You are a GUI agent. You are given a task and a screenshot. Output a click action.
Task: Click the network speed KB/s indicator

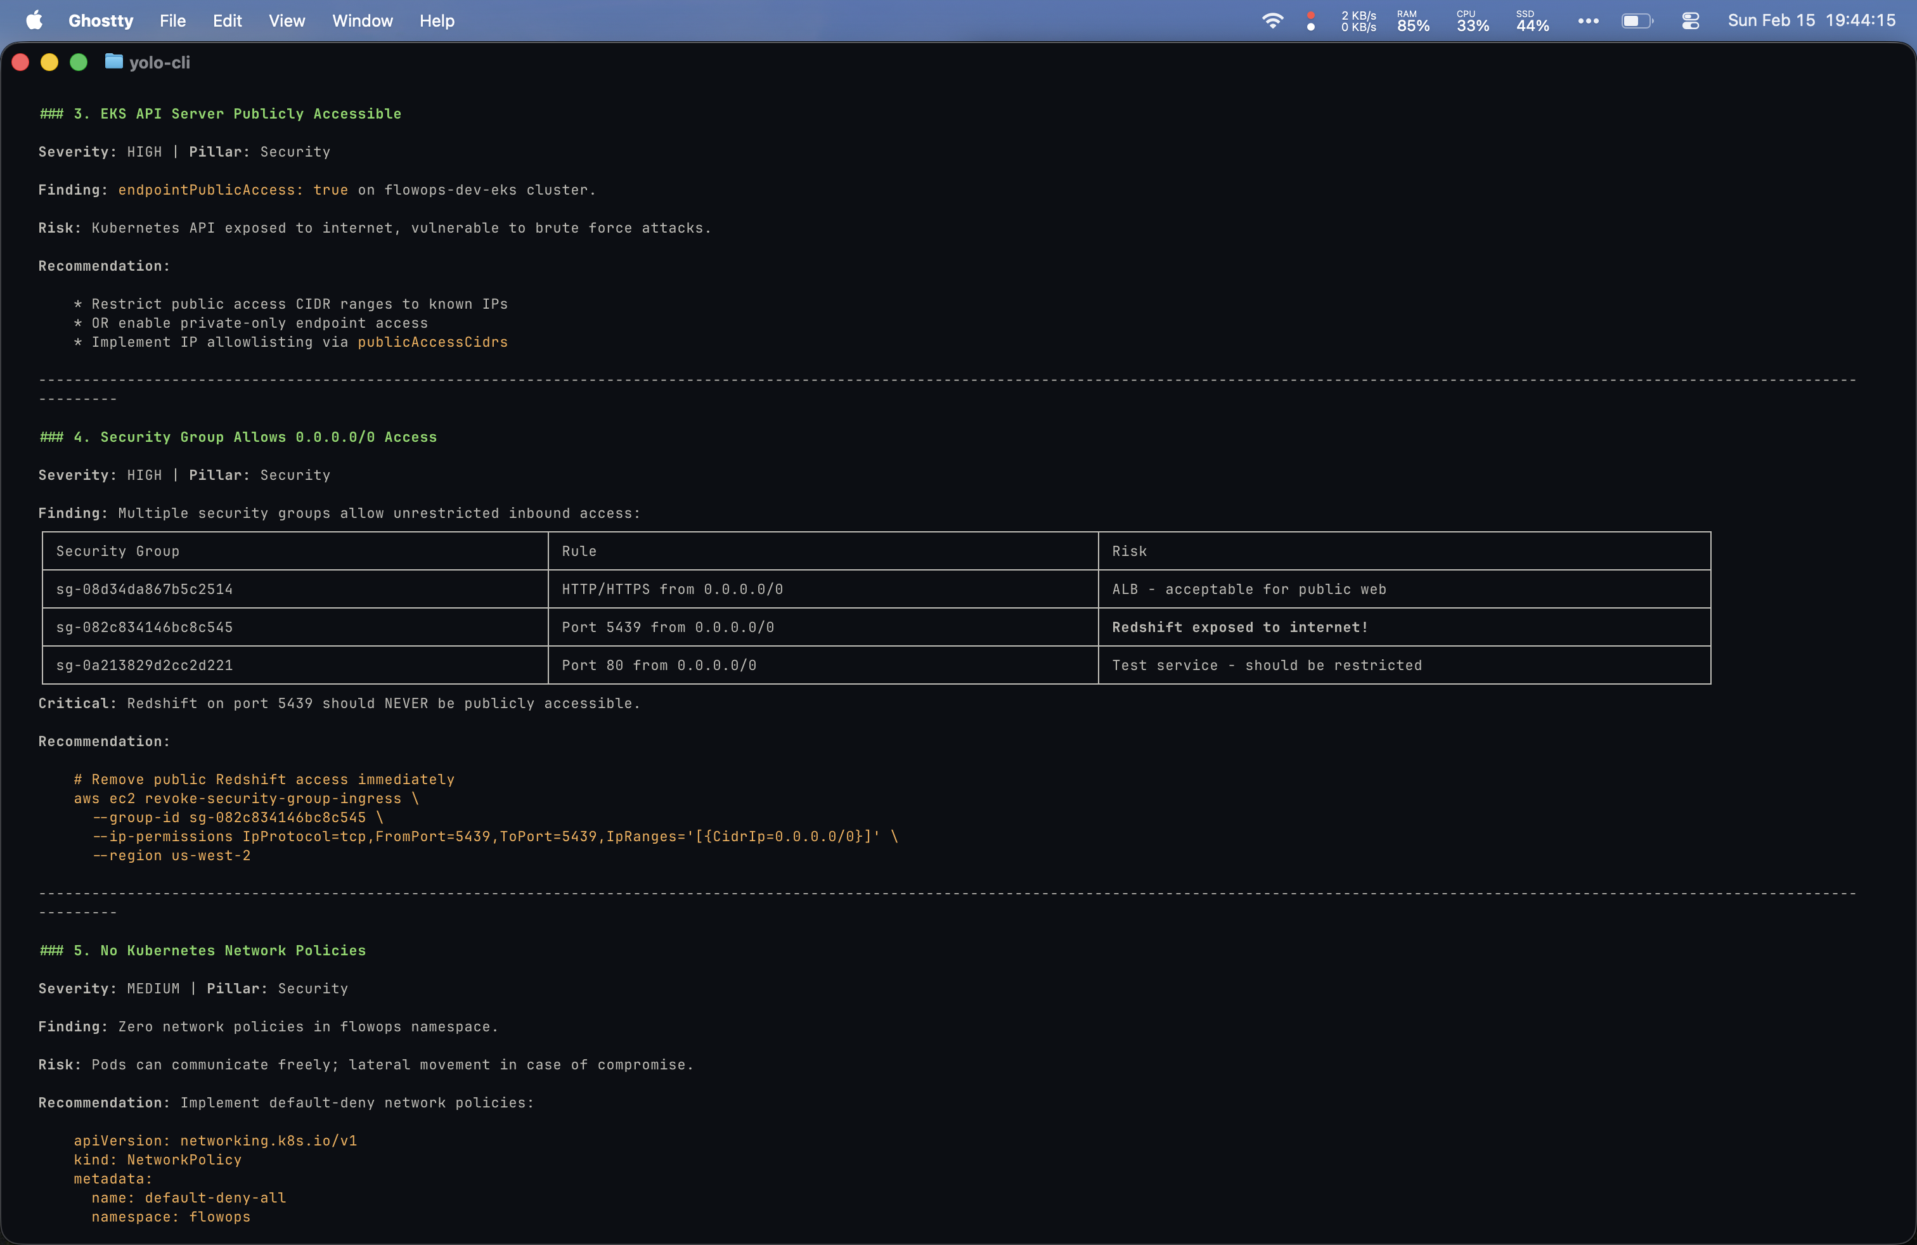pyautogui.click(x=1358, y=20)
